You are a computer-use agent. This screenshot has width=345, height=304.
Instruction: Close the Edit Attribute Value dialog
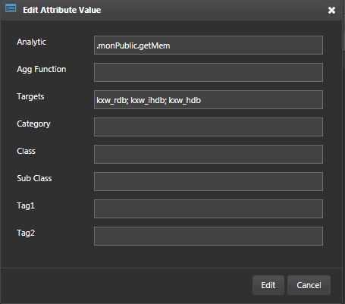[x=331, y=10]
